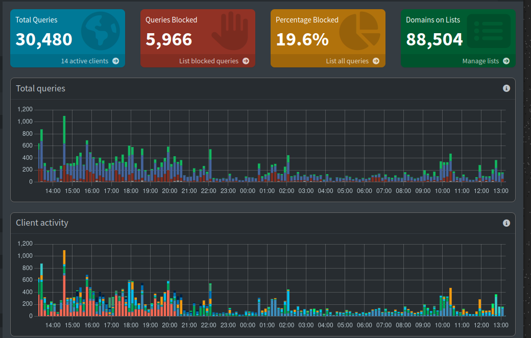531x338 pixels.
Task: Click the 19.6% Percentage Blocked value
Action: point(302,39)
